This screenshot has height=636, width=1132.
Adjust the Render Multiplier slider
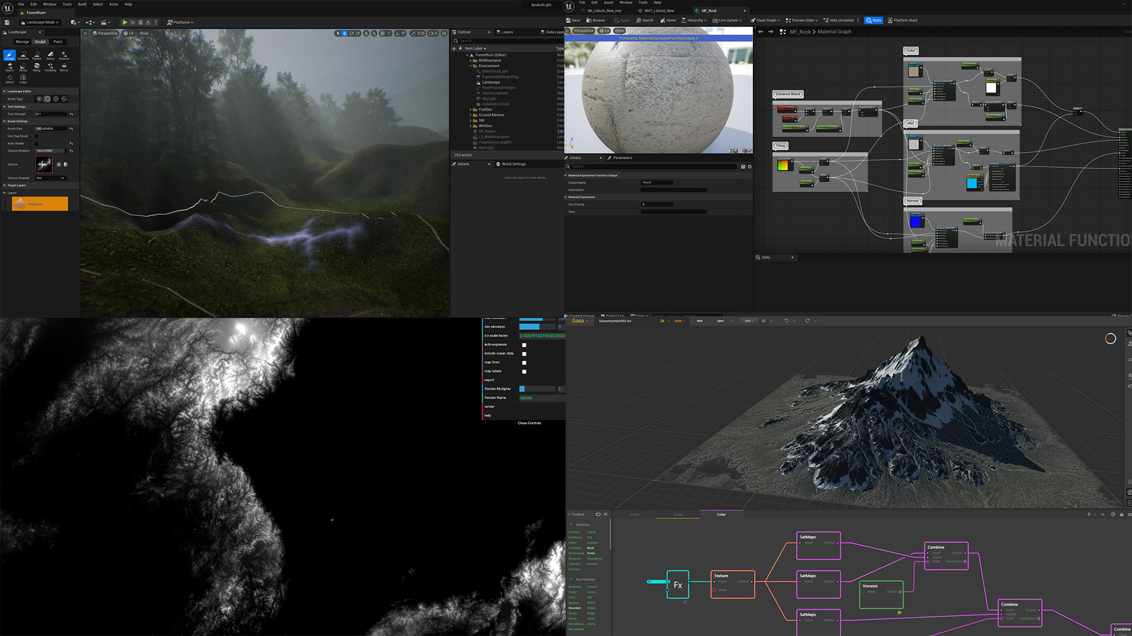pos(537,389)
